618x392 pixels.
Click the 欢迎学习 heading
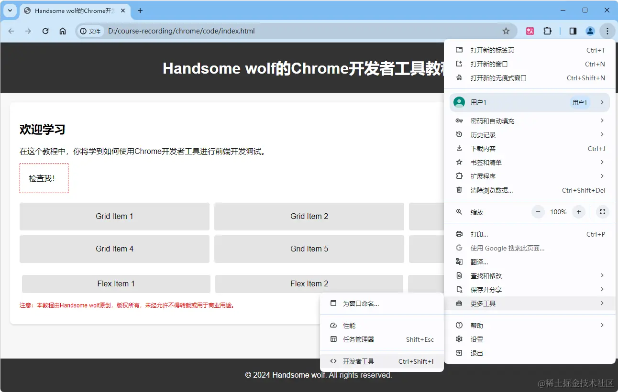(x=42, y=130)
